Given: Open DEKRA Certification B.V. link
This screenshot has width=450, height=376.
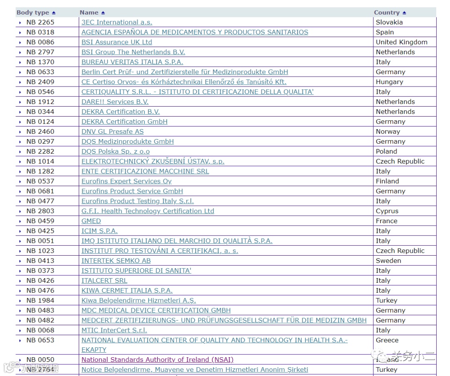Looking at the screenshot, I should [120, 112].
